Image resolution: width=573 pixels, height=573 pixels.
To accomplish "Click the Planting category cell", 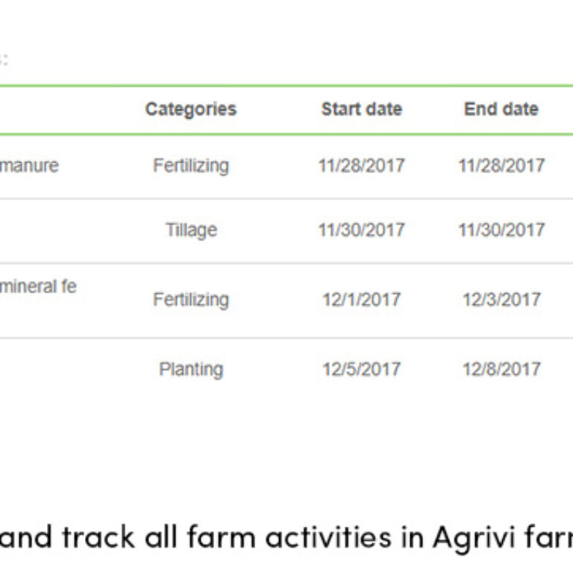I will pyautogui.click(x=191, y=369).
